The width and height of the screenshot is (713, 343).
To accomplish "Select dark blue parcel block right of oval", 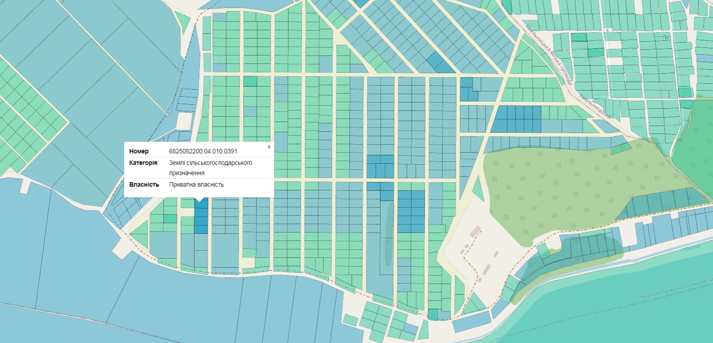I will pyautogui.click(x=411, y=212).
